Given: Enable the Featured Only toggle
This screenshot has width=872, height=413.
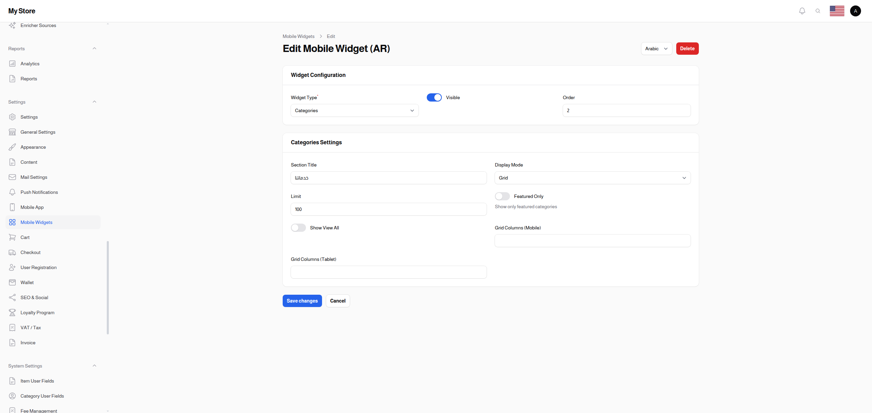Looking at the screenshot, I should (502, 196).
